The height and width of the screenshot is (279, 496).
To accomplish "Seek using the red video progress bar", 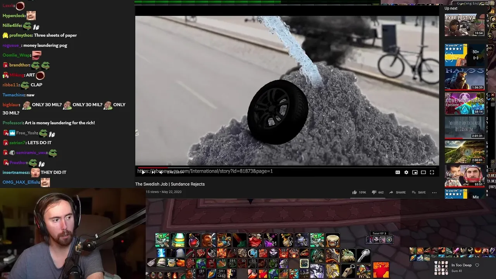I will [x=287, y=168].
